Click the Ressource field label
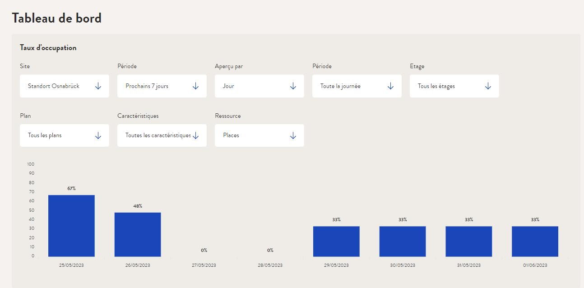 click(228, 116)
